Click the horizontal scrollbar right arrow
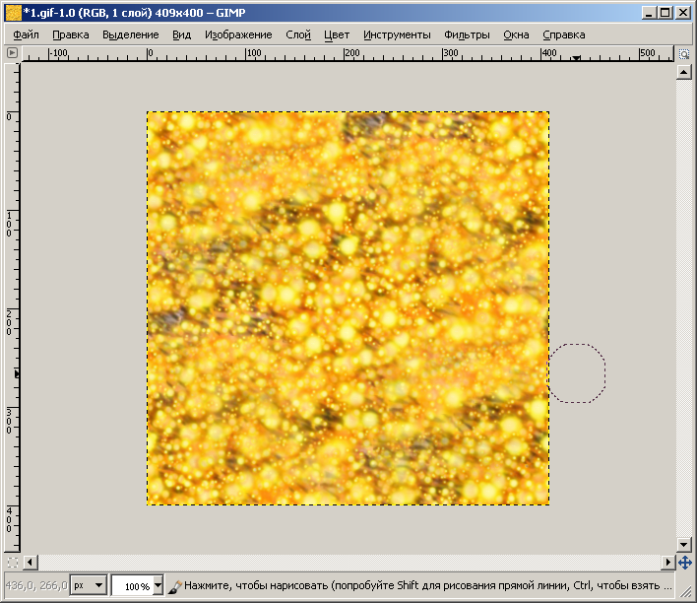This screenshot has width=697, height=603. (x=667, y=563)
